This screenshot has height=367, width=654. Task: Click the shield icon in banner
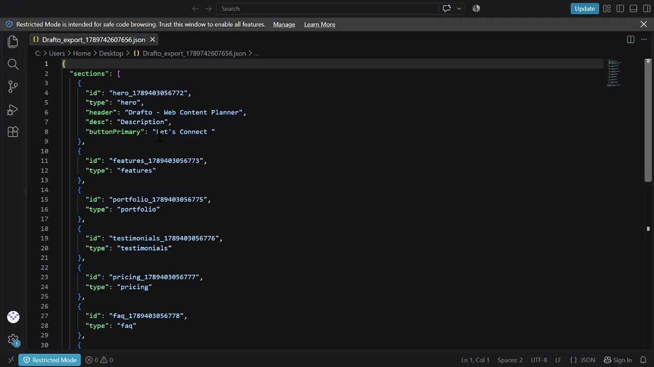pos(9,24)
